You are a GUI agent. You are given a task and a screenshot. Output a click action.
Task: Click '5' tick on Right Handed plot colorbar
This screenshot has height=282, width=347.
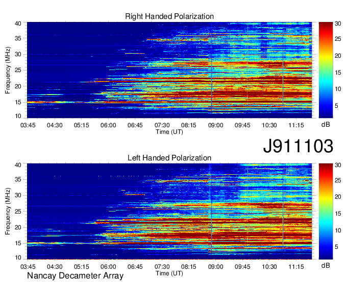pyautogui.click(x=336, y=106)
